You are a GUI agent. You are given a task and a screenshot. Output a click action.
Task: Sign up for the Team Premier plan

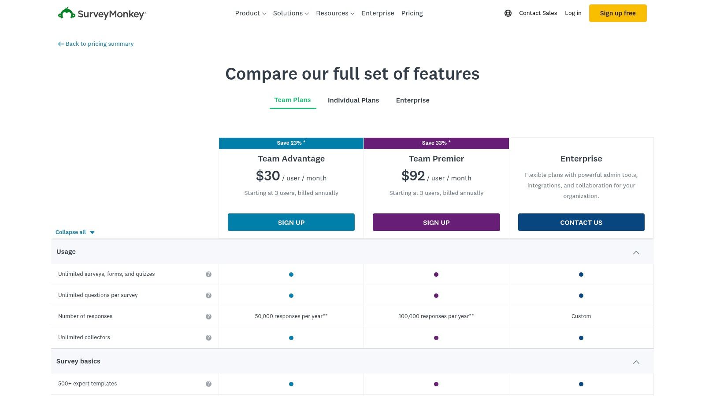pyautogui.click(x=436, y=222)
